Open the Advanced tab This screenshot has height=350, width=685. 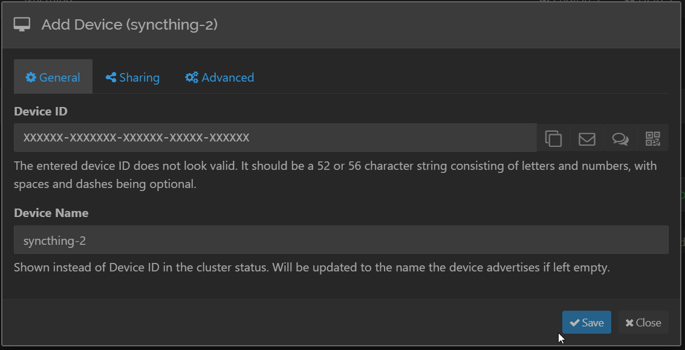(x=219, y=77)
